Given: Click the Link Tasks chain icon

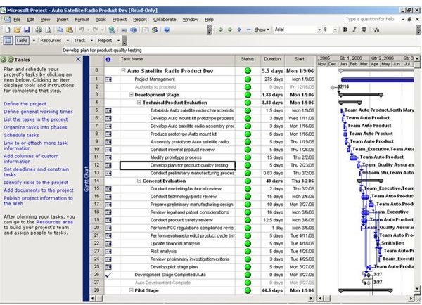Looking at the screenshot, I should coord(124,30).
